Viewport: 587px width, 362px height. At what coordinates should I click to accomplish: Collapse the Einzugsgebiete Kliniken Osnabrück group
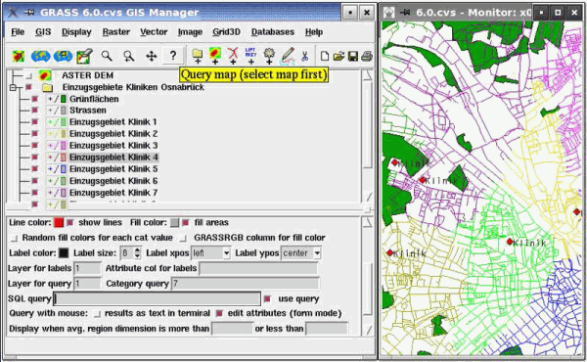click(13, 88)
